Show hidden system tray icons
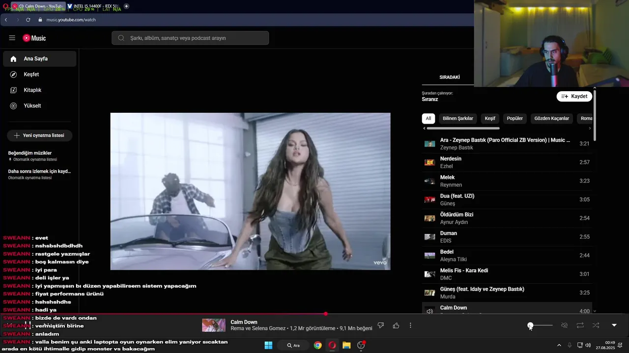Screen dimensions: 629x353 [559, 345]
